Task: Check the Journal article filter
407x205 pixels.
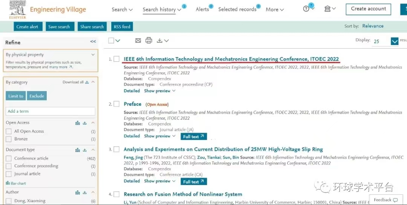Action: click(x=9, y=174)
